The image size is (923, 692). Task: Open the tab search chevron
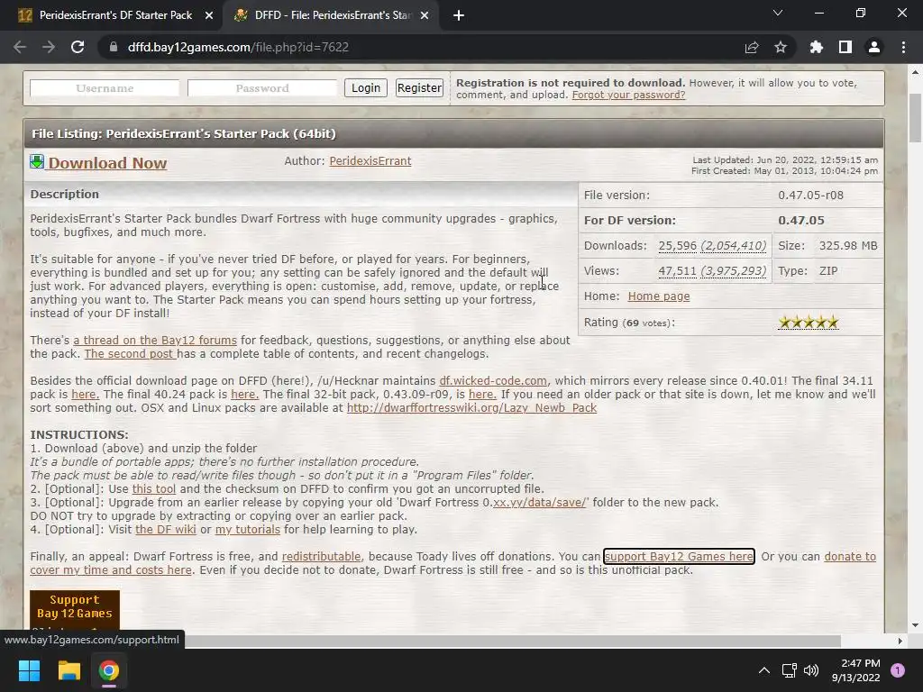[778, 13]
